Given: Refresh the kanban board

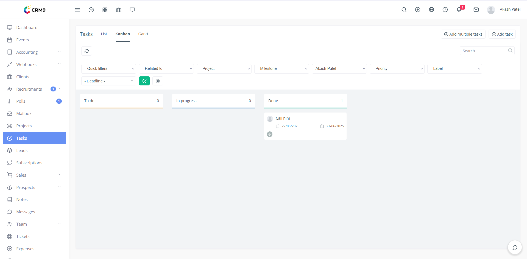Looking at the screenshot, I should (87, 51).
